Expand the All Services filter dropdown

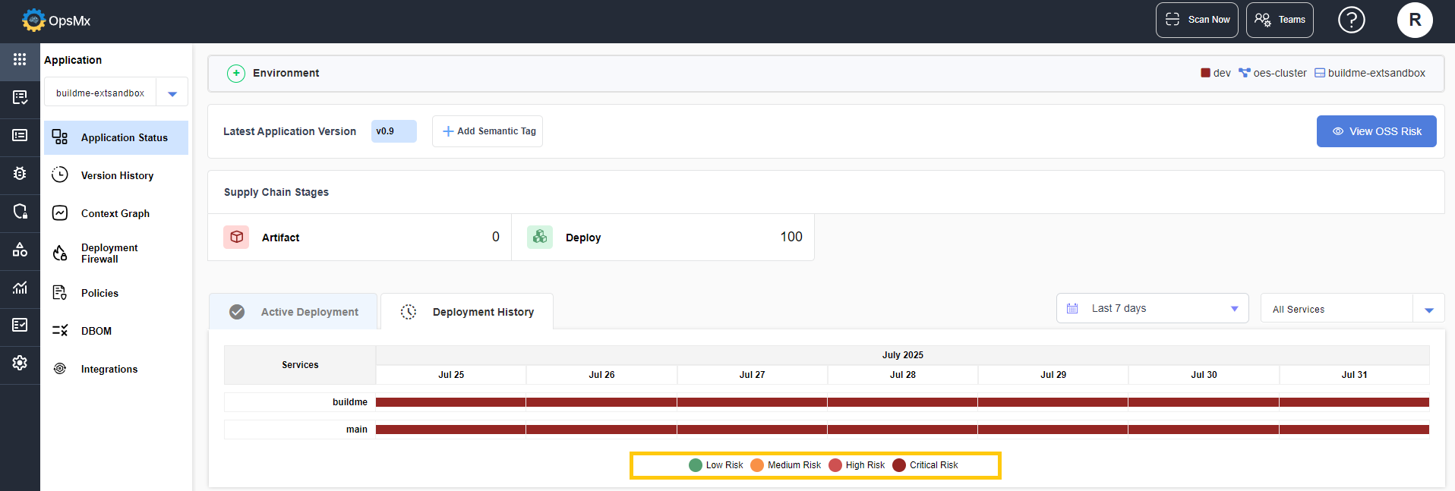1428,310
